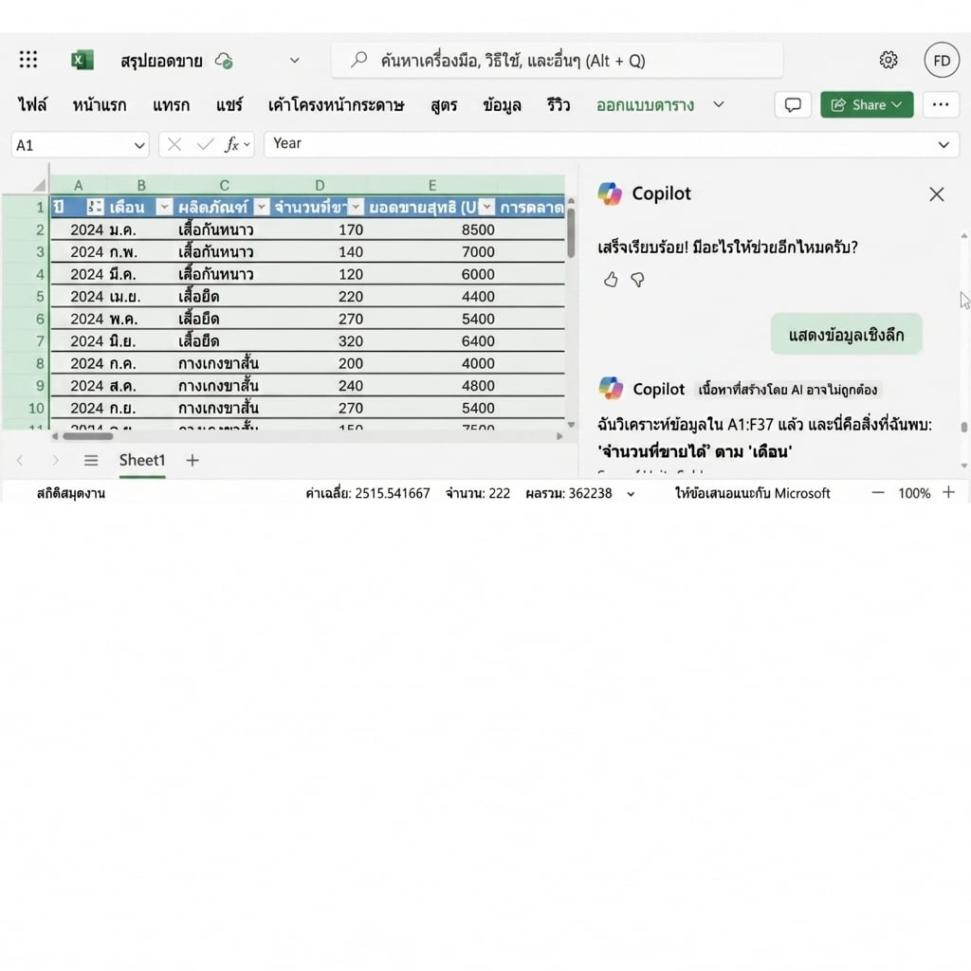Open the more options ellipsis button
This screenshot has height=971, width=971.
[941, 104]
